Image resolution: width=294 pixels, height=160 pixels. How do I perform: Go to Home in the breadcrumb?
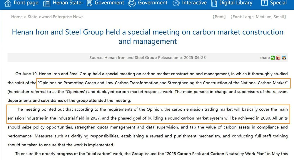tap(17, 17)
